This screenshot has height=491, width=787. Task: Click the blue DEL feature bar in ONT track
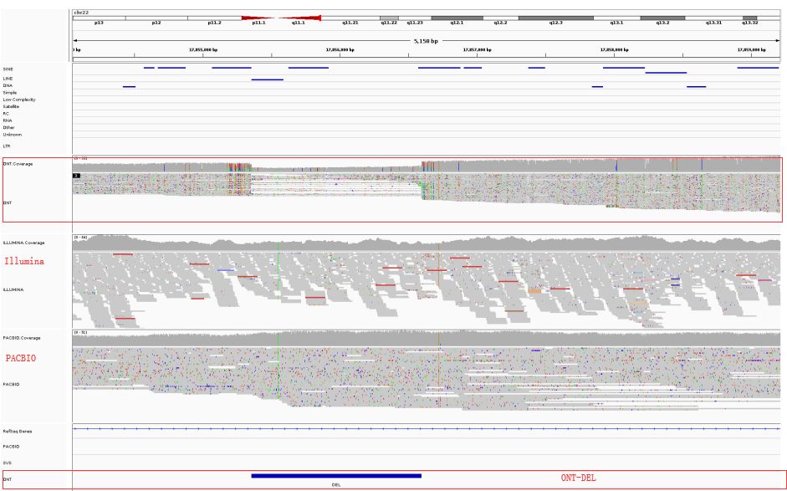click(335, 476)
